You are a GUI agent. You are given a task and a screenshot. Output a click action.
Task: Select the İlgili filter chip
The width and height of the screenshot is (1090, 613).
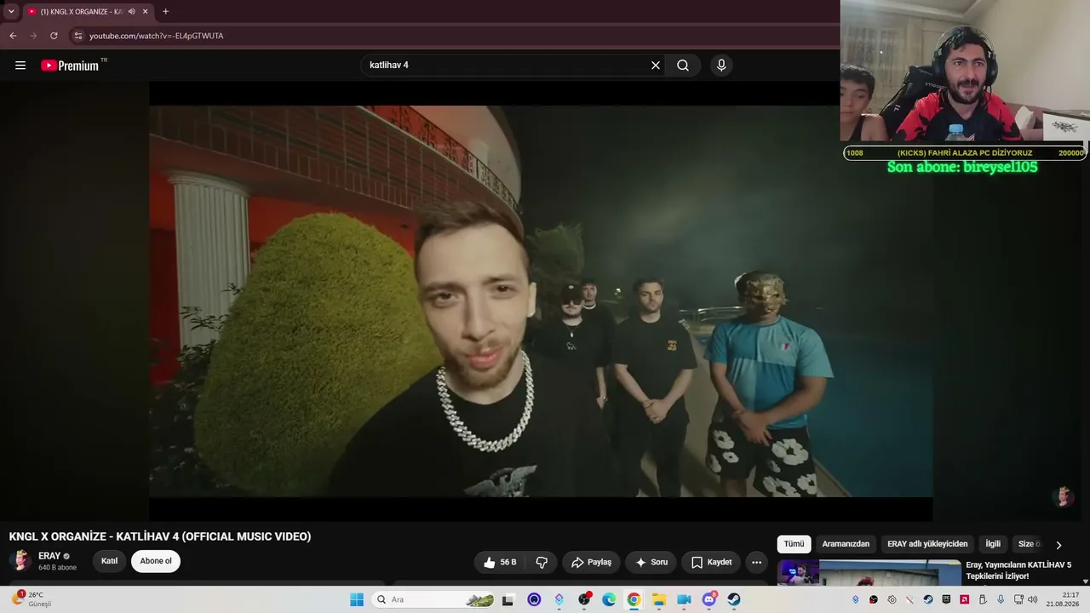(x=993, y=544)
